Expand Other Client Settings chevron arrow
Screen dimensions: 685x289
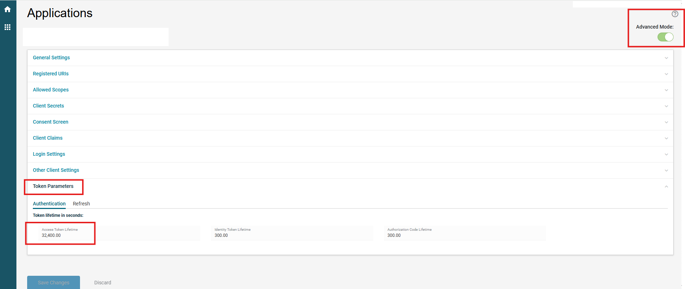tap(666, 170)
